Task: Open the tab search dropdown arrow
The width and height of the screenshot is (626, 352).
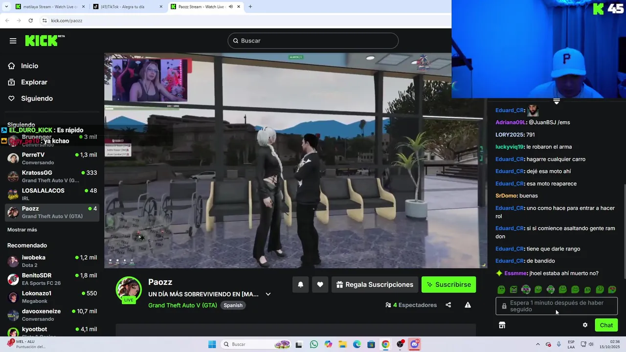Action: tap(6, 7)
